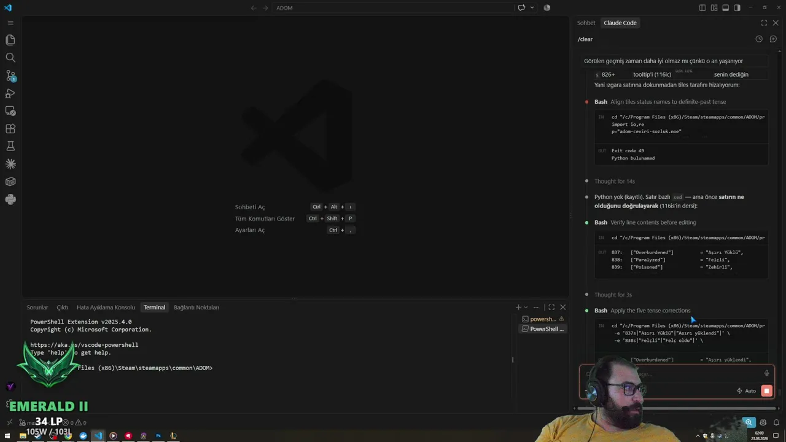
Task: Open Claude Code session history clock
Action: point(759,39)
